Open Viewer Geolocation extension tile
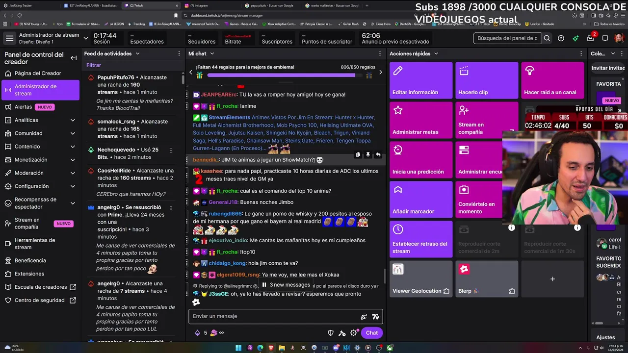628x353 pixels. click(x=421, y=279)
